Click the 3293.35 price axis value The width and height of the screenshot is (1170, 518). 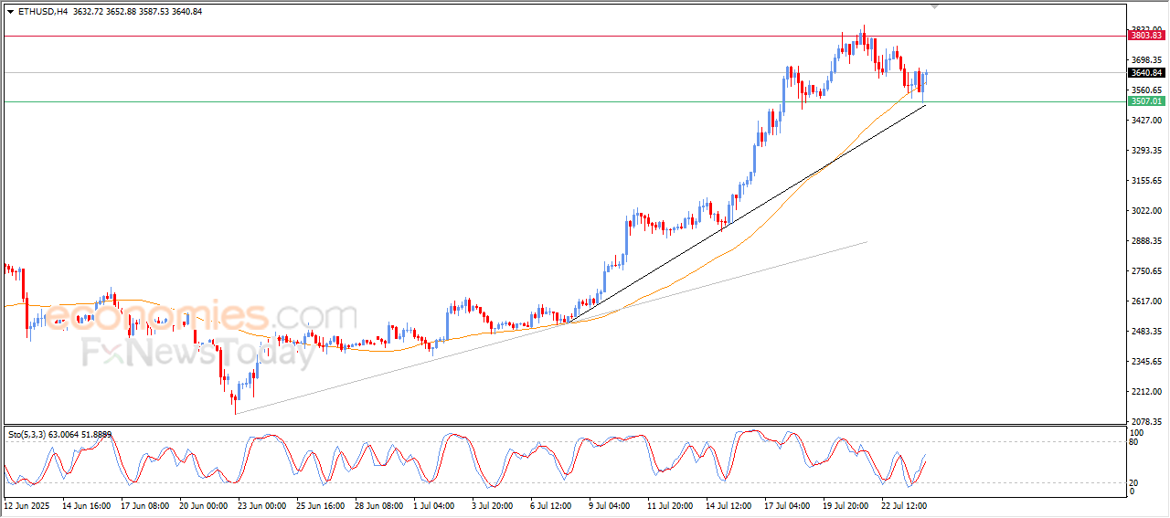click(x=1145, y=150)
